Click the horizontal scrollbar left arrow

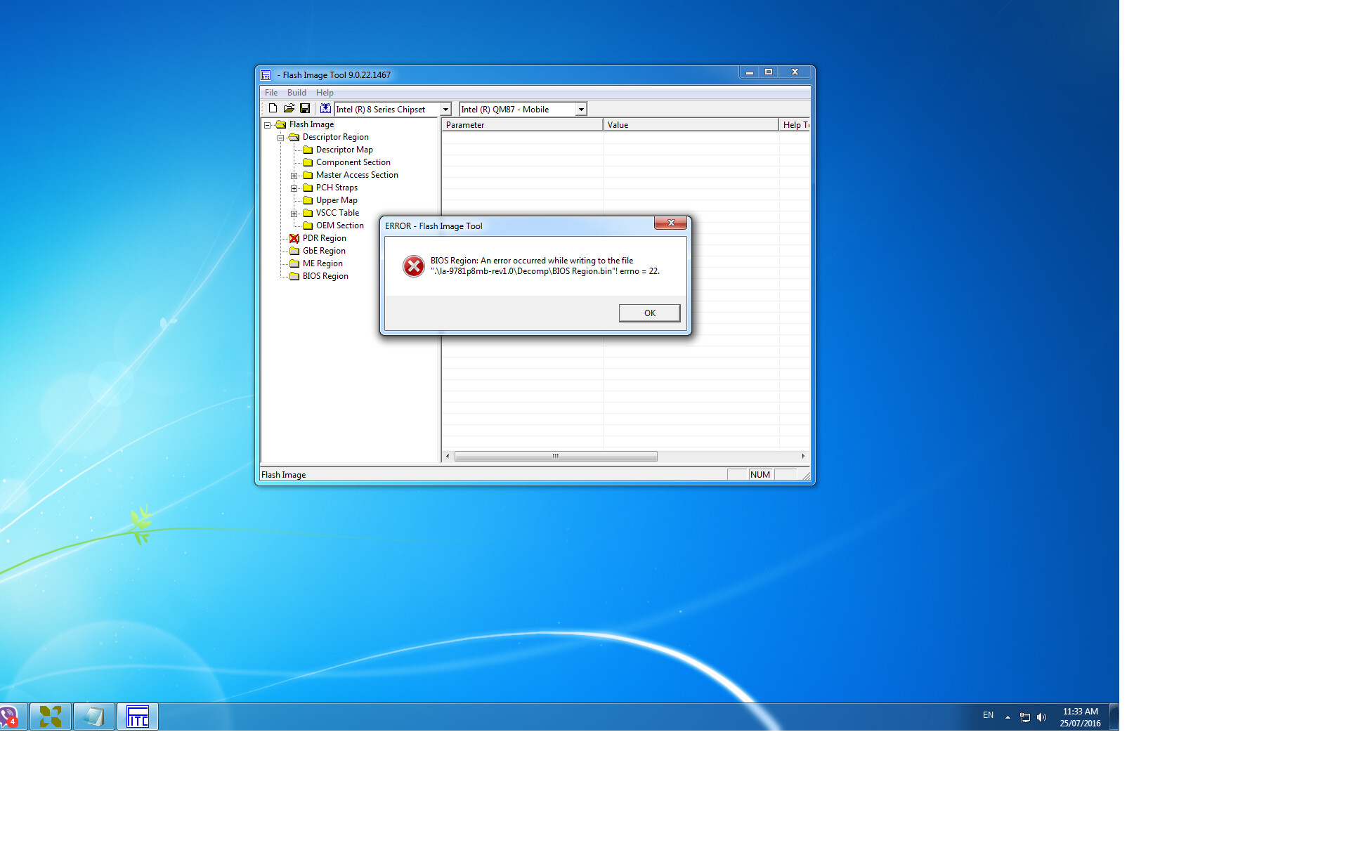(x=448, y=457)
